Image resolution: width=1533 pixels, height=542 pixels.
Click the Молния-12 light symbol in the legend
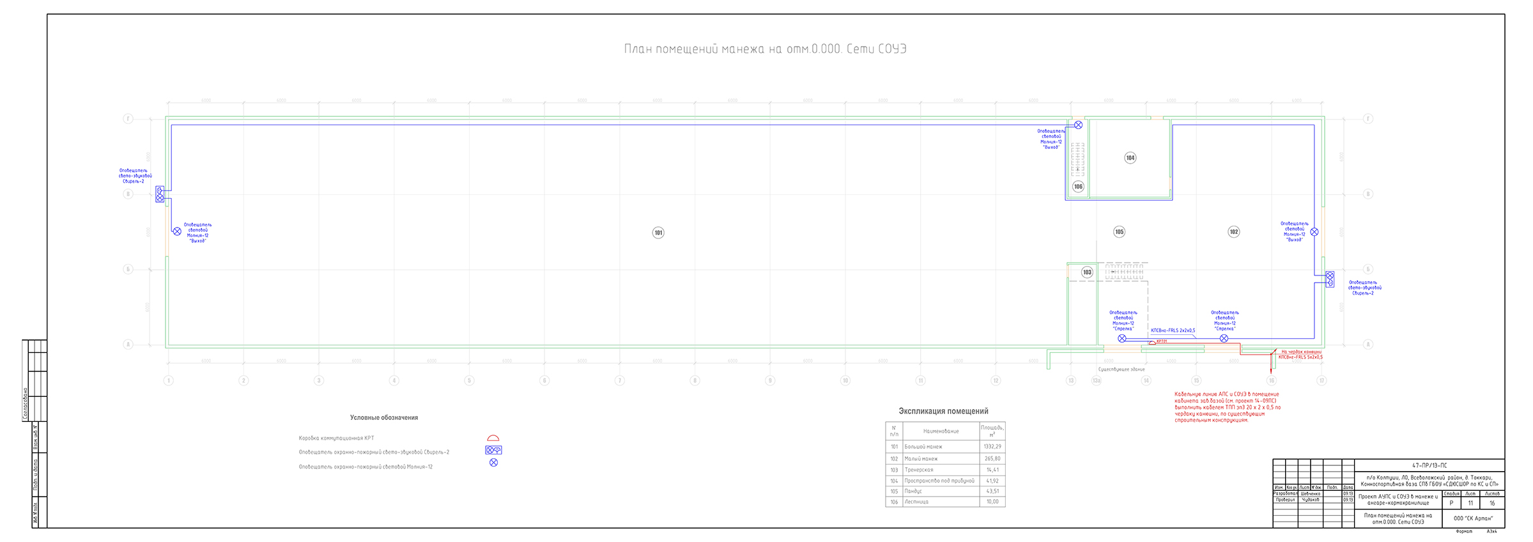(x=493, y=463)
